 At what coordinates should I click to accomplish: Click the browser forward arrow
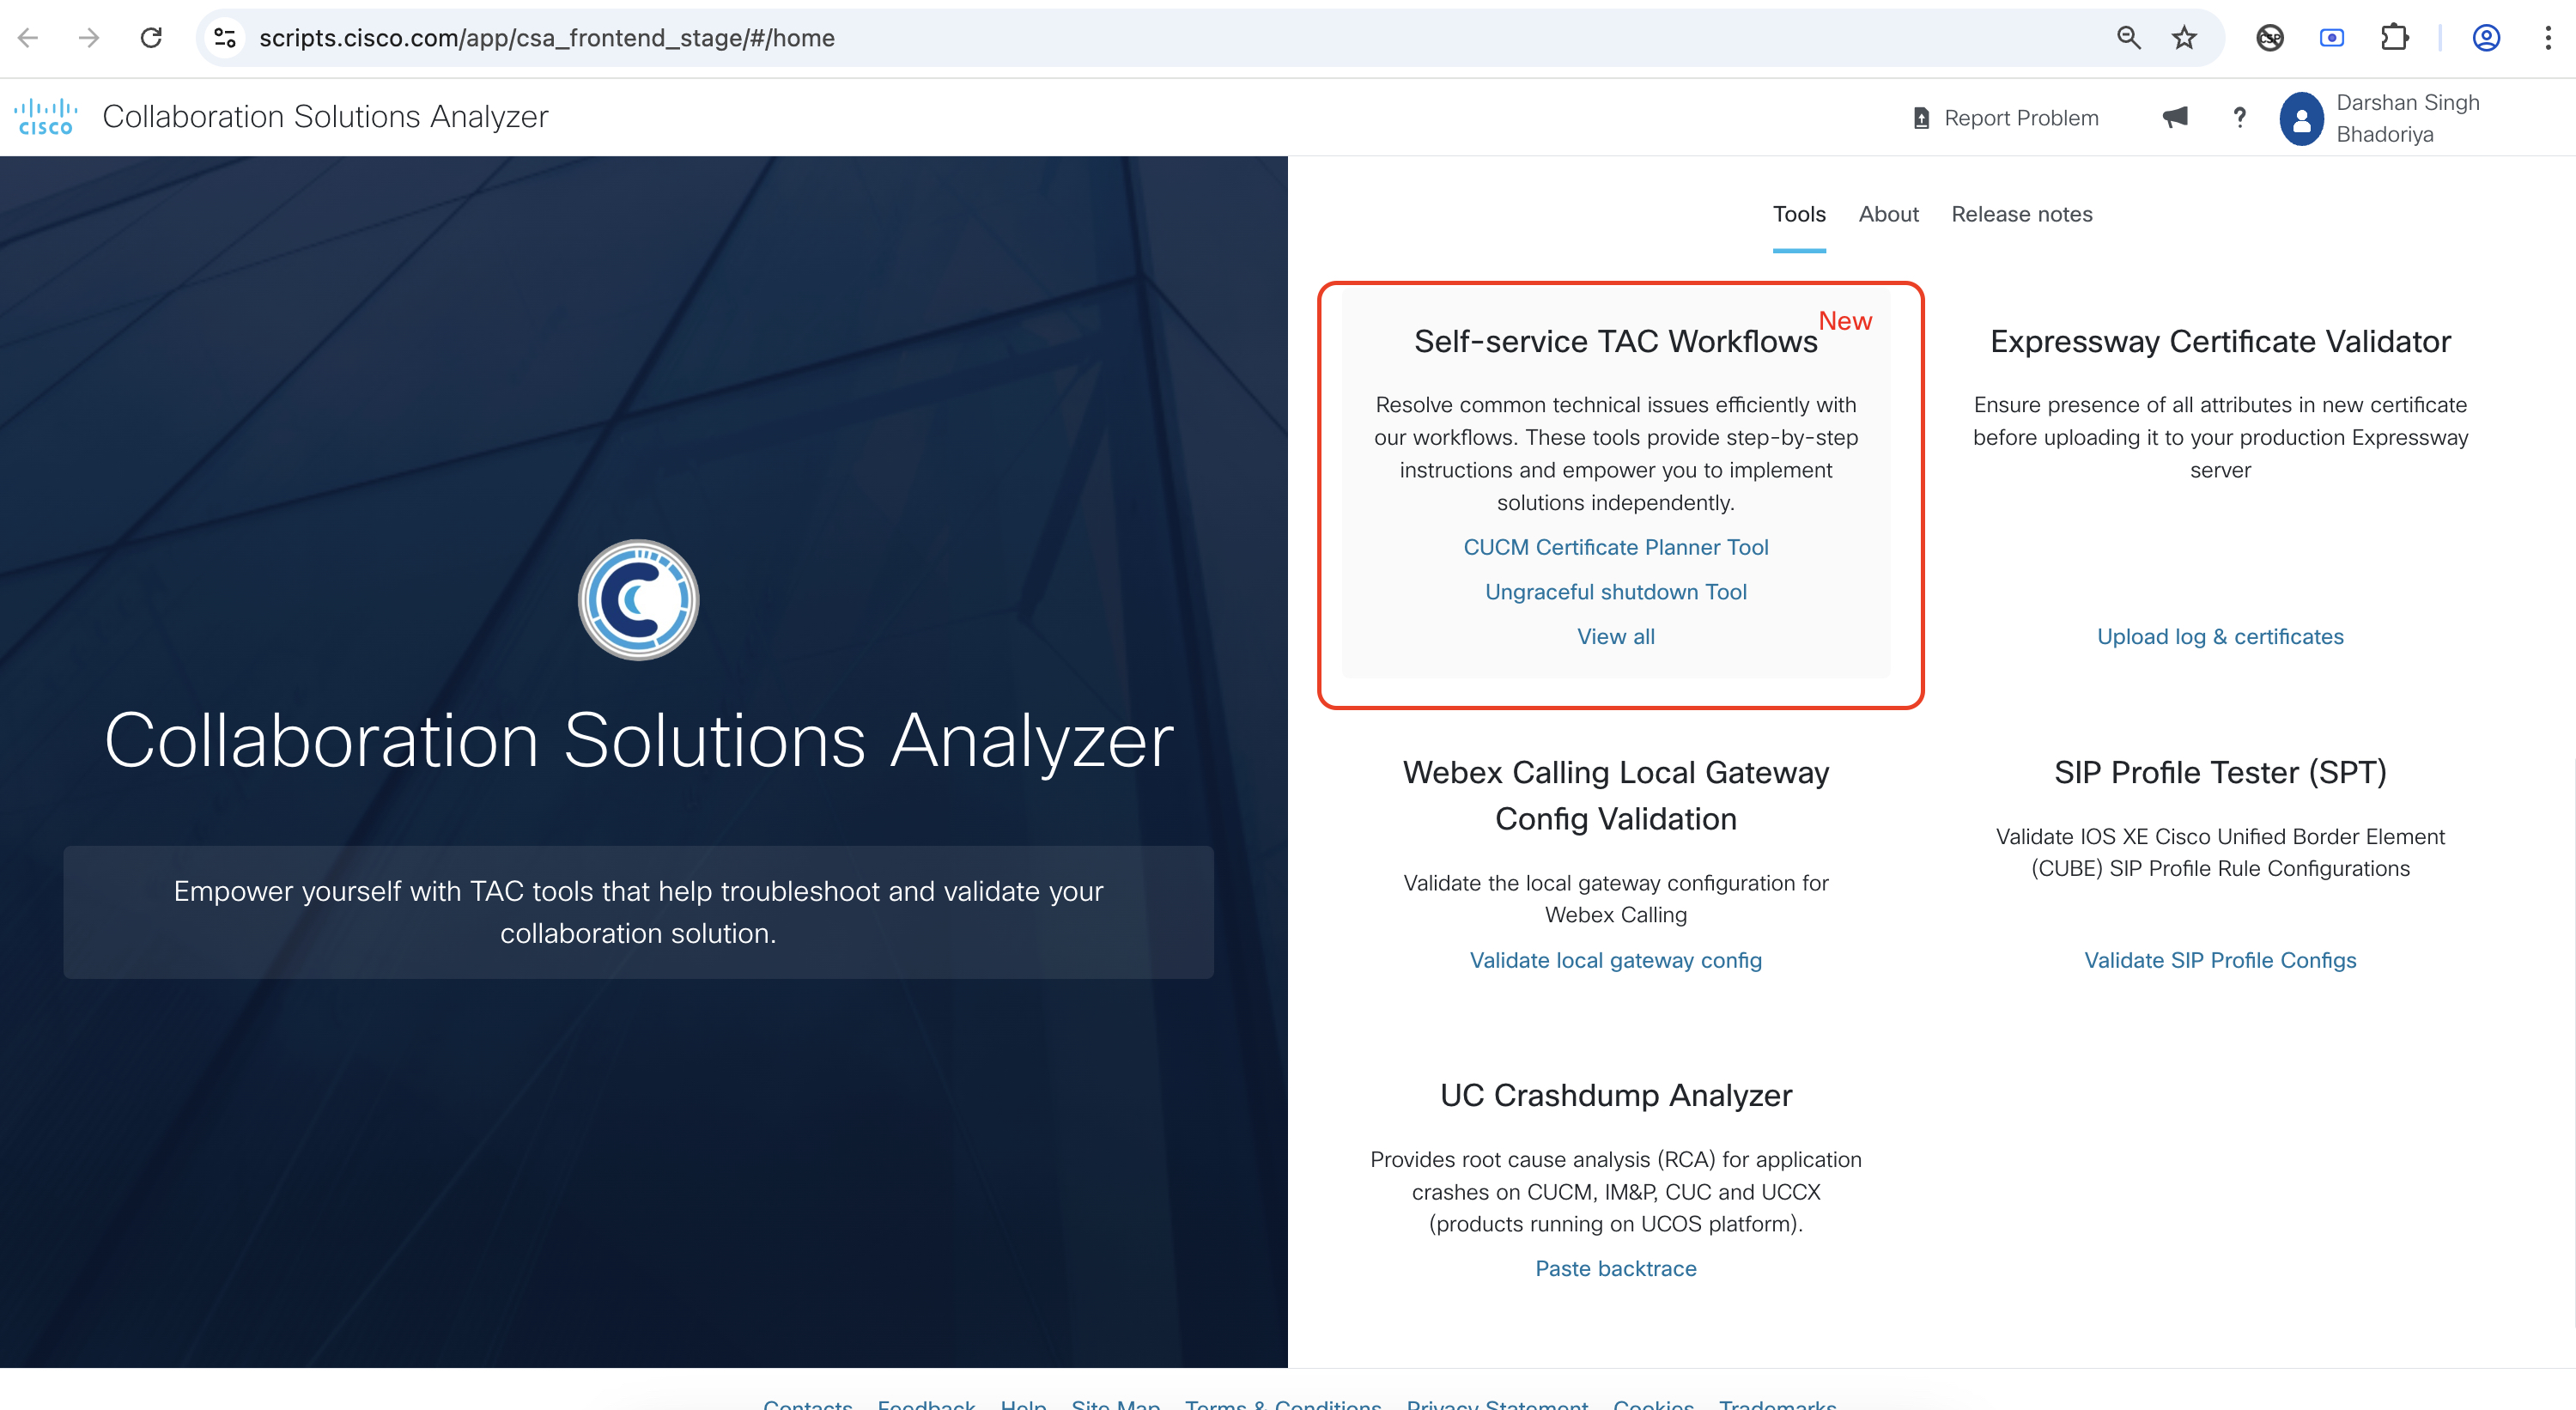coord(89,38)
